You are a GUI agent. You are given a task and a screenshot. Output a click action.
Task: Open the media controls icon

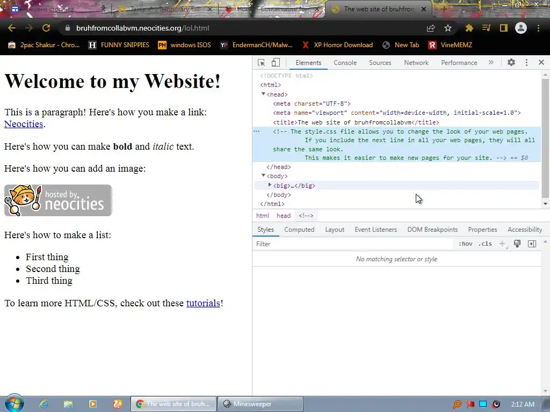click(x=486, y=28)
